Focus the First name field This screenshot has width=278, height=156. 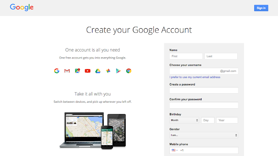point(186,56)
